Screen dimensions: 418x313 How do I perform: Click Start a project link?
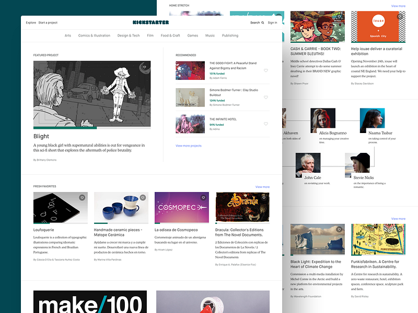(48, 22)
